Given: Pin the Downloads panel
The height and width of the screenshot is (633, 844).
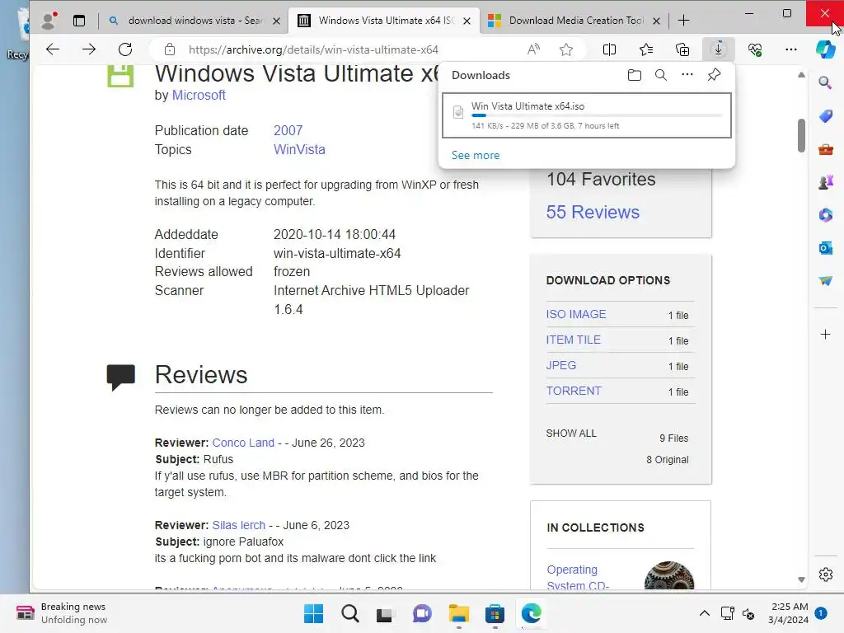Looking at the screenshot, I should 715,75.
